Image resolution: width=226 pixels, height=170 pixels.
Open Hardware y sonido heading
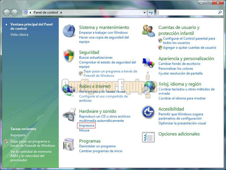point(98,111)
